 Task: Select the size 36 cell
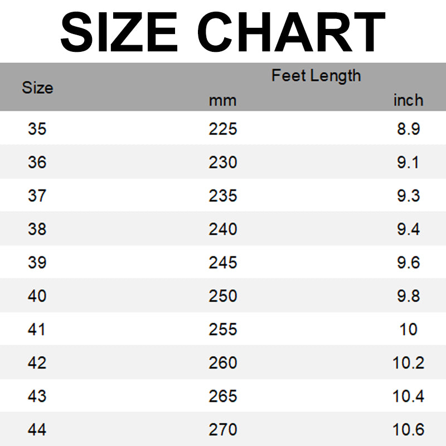[37, 162]
